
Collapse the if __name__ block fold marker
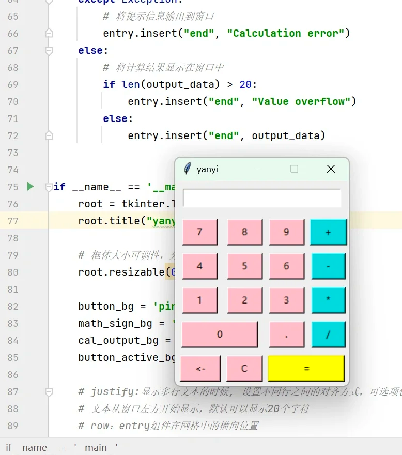49,187
